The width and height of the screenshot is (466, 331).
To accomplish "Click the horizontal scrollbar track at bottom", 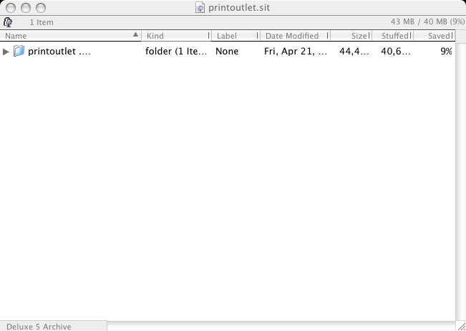I will [281, 326].
